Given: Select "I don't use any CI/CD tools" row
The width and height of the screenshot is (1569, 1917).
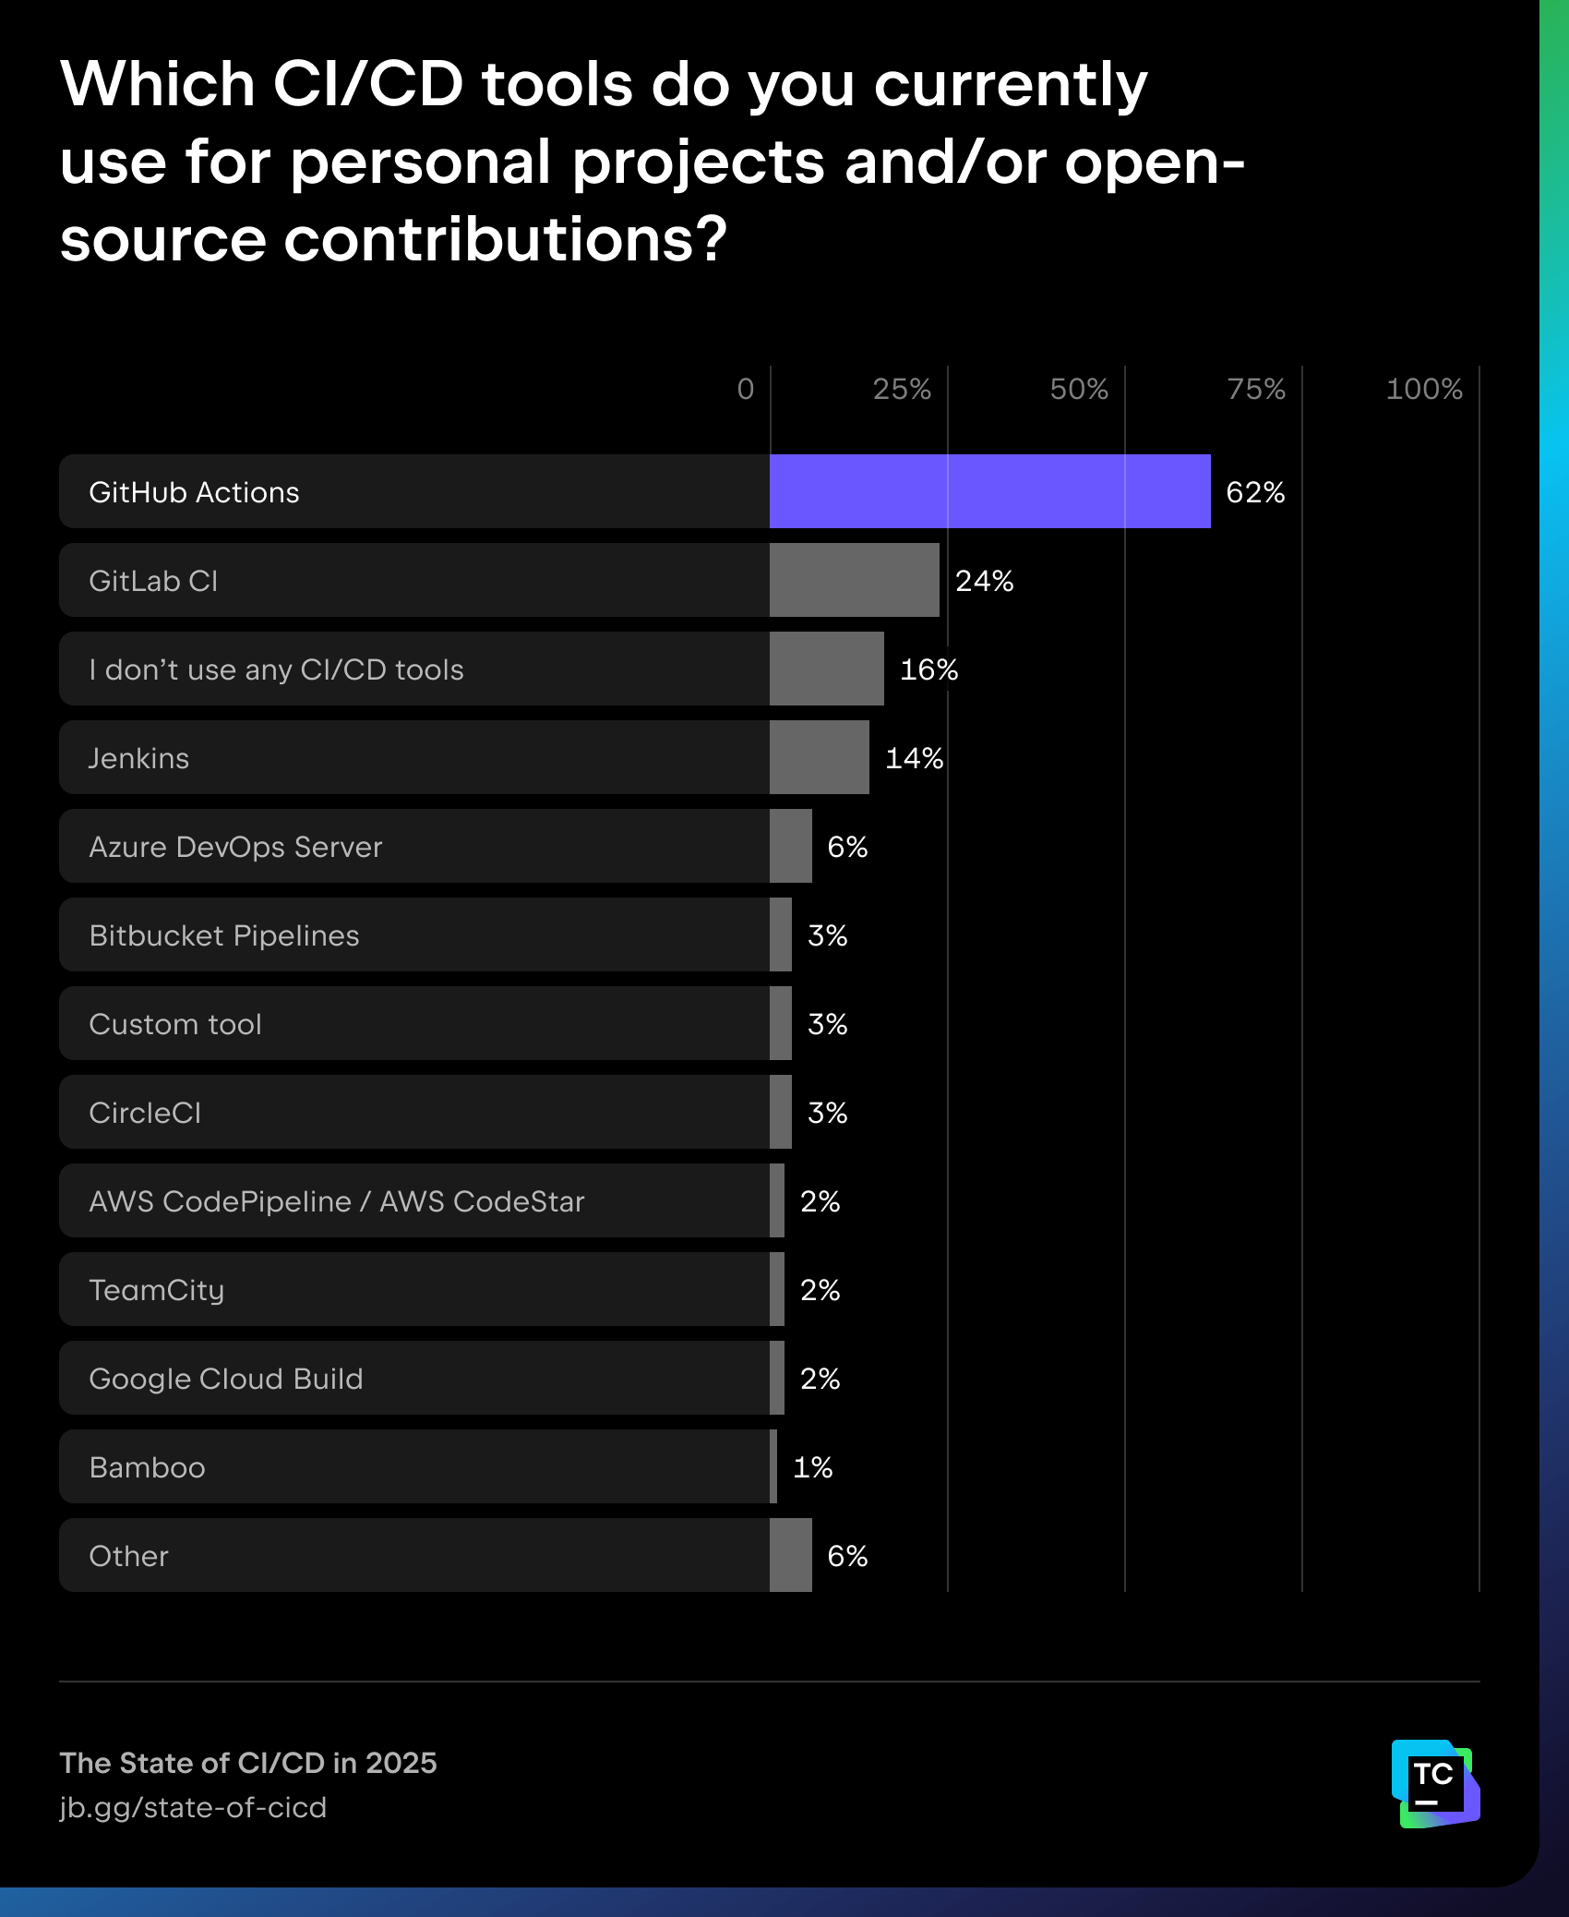Looking at the screenshot, I should (x=276, y=669).
